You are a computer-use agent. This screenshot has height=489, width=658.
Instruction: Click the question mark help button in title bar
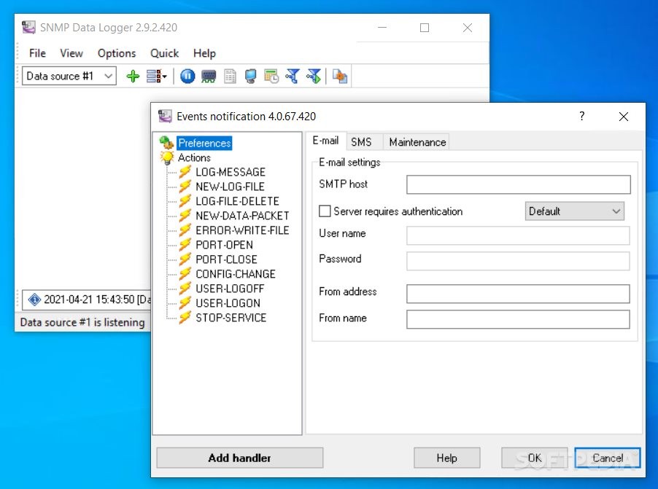point(581,116)
